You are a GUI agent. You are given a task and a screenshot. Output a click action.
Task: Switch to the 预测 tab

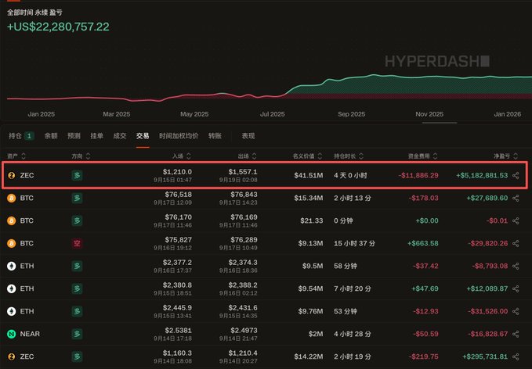74,136
